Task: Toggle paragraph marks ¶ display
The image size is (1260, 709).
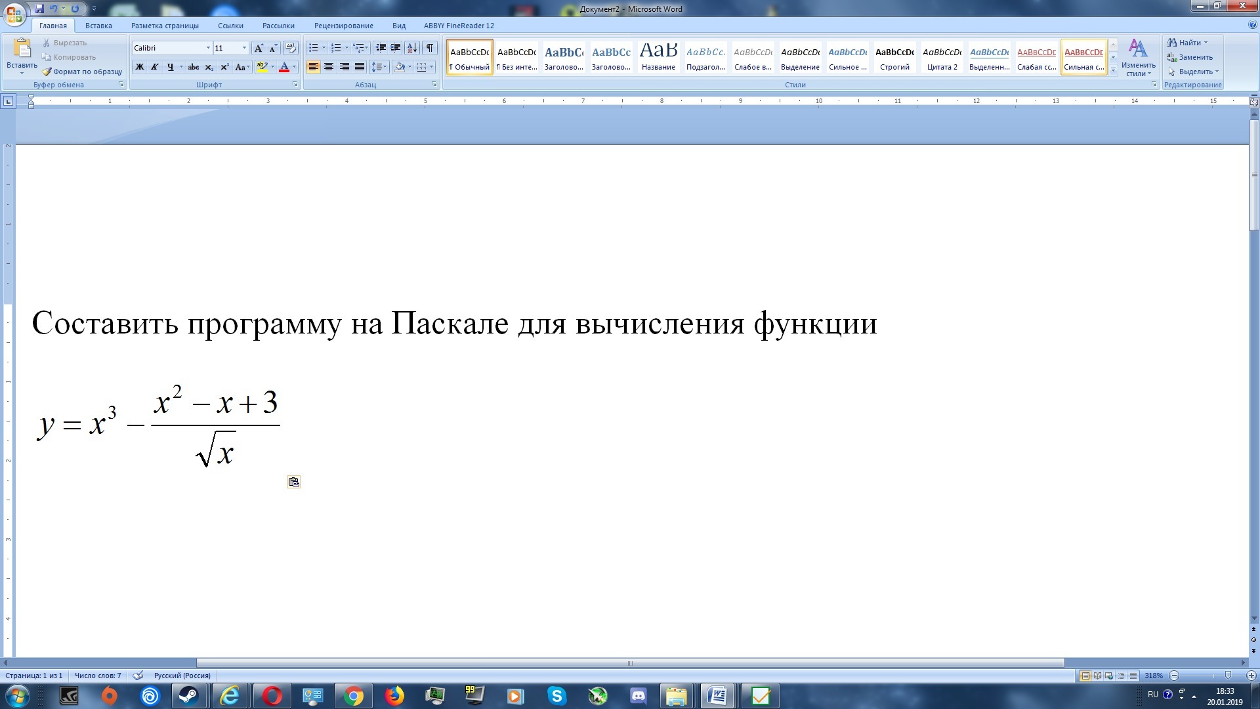Action: click(429, 48)
